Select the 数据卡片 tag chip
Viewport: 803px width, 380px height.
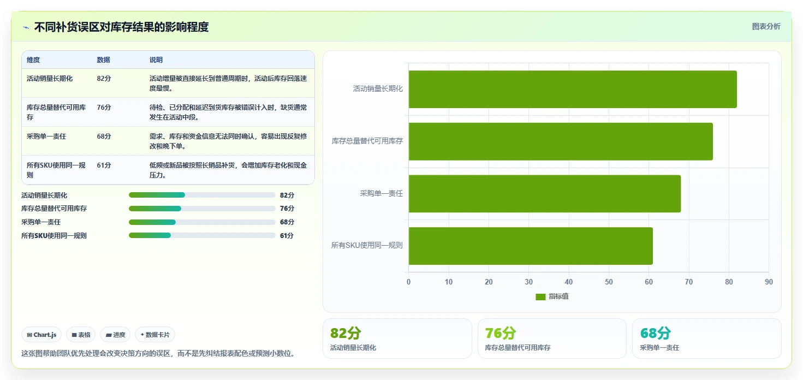(x=155, y=335)
